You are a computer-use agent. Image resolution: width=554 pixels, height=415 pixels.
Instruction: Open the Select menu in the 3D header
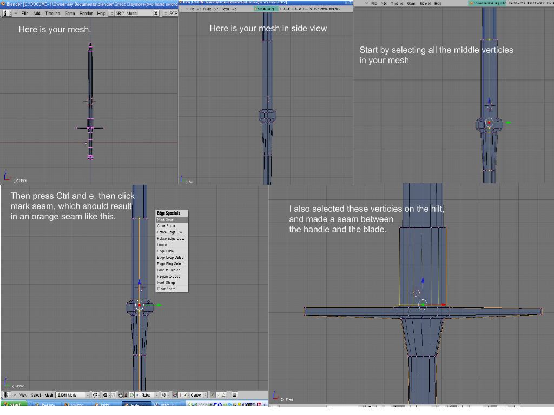tap(36, 395)
